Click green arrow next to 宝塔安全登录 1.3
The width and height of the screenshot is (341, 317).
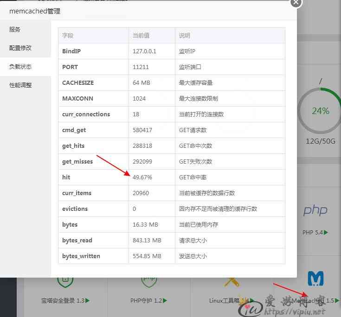tap(87, 300)
